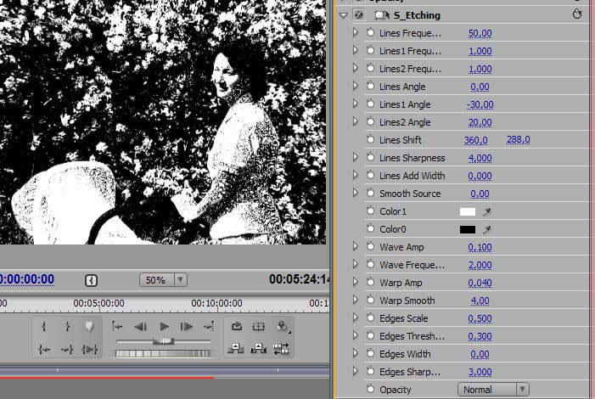Click the shuttle slider handle
Viewport: 595px width, 399px height.
[163, 341]
